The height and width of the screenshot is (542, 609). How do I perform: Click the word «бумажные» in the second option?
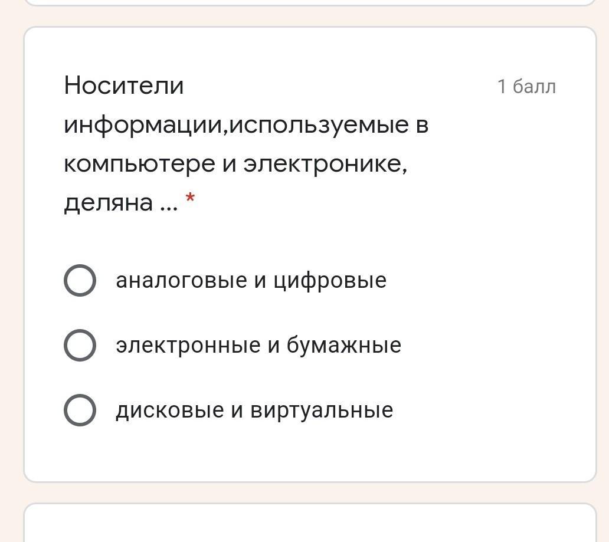[x=344, y=345]
